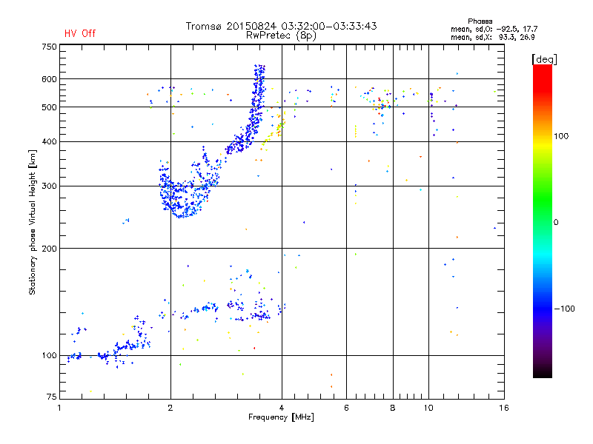593x444 pixels.
Task: Click the x-axis '16' tick label
Action: [504, 408]
